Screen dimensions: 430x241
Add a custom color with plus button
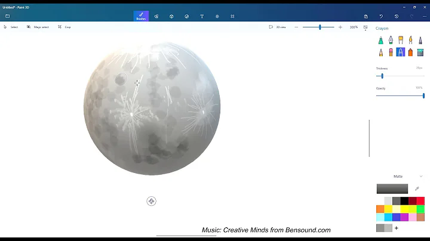[x=397, y=228]
